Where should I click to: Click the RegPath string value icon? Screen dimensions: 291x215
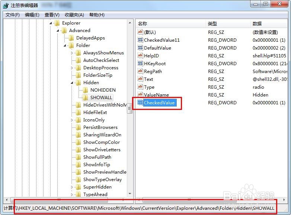[140, 71]
